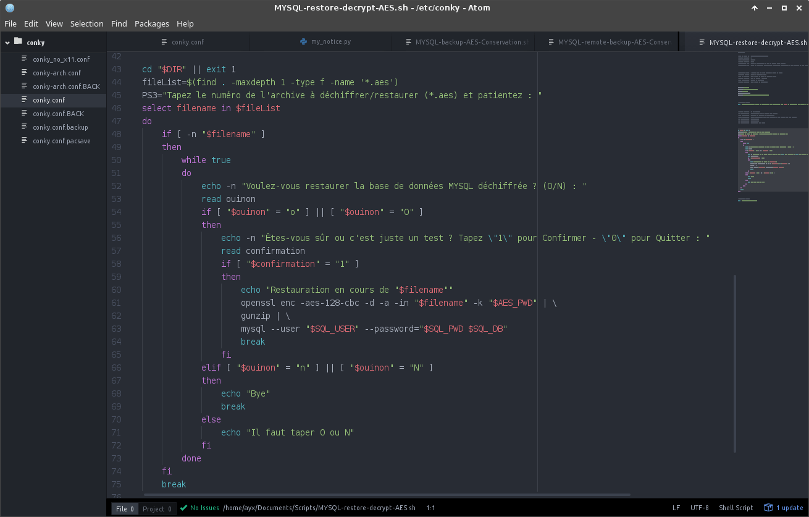Click line number 61 in gutter
The height and width of the screenshot is (517, 809).
click(x=116, y=303)
